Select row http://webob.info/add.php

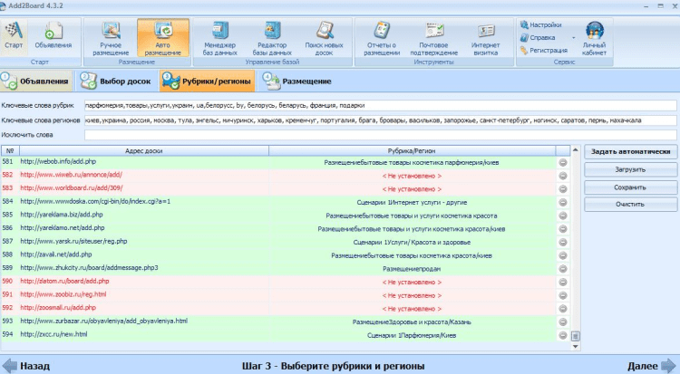tap(286, 162)
